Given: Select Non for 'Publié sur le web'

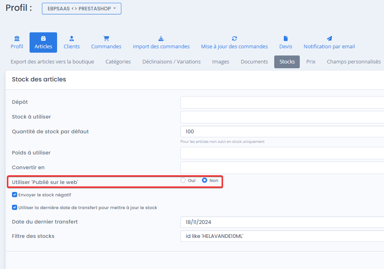Looking at the screenshot, I should click(x=204, y=180).
